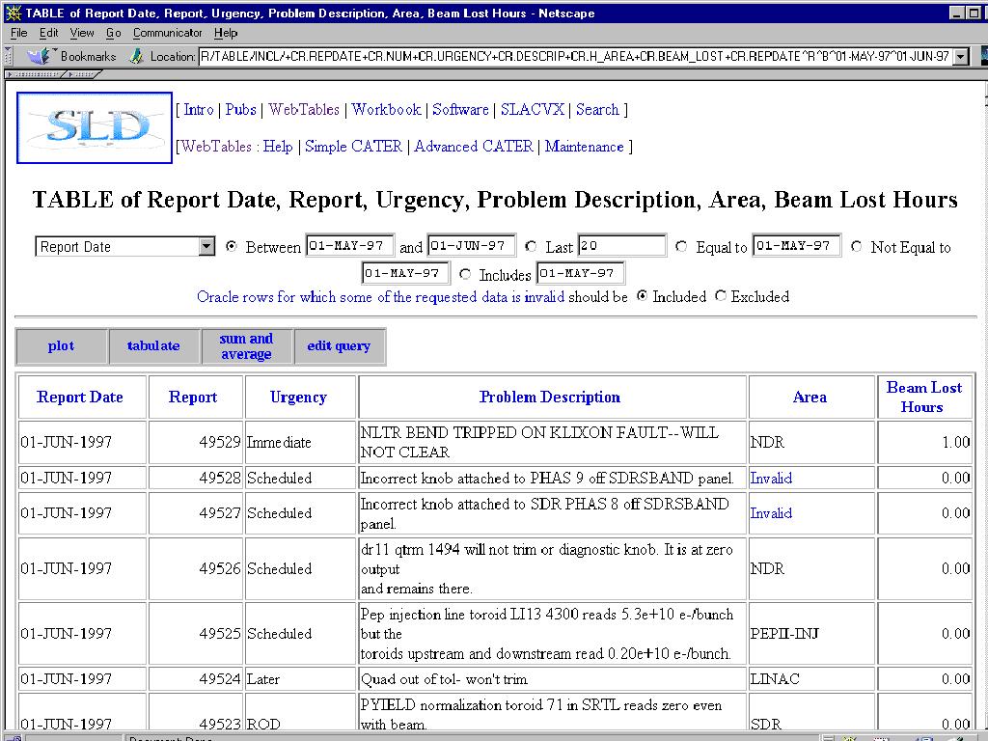Click the Bookmarks icon in the location toolbar
This screenshot has width=988, height=741.
(41, 56)
